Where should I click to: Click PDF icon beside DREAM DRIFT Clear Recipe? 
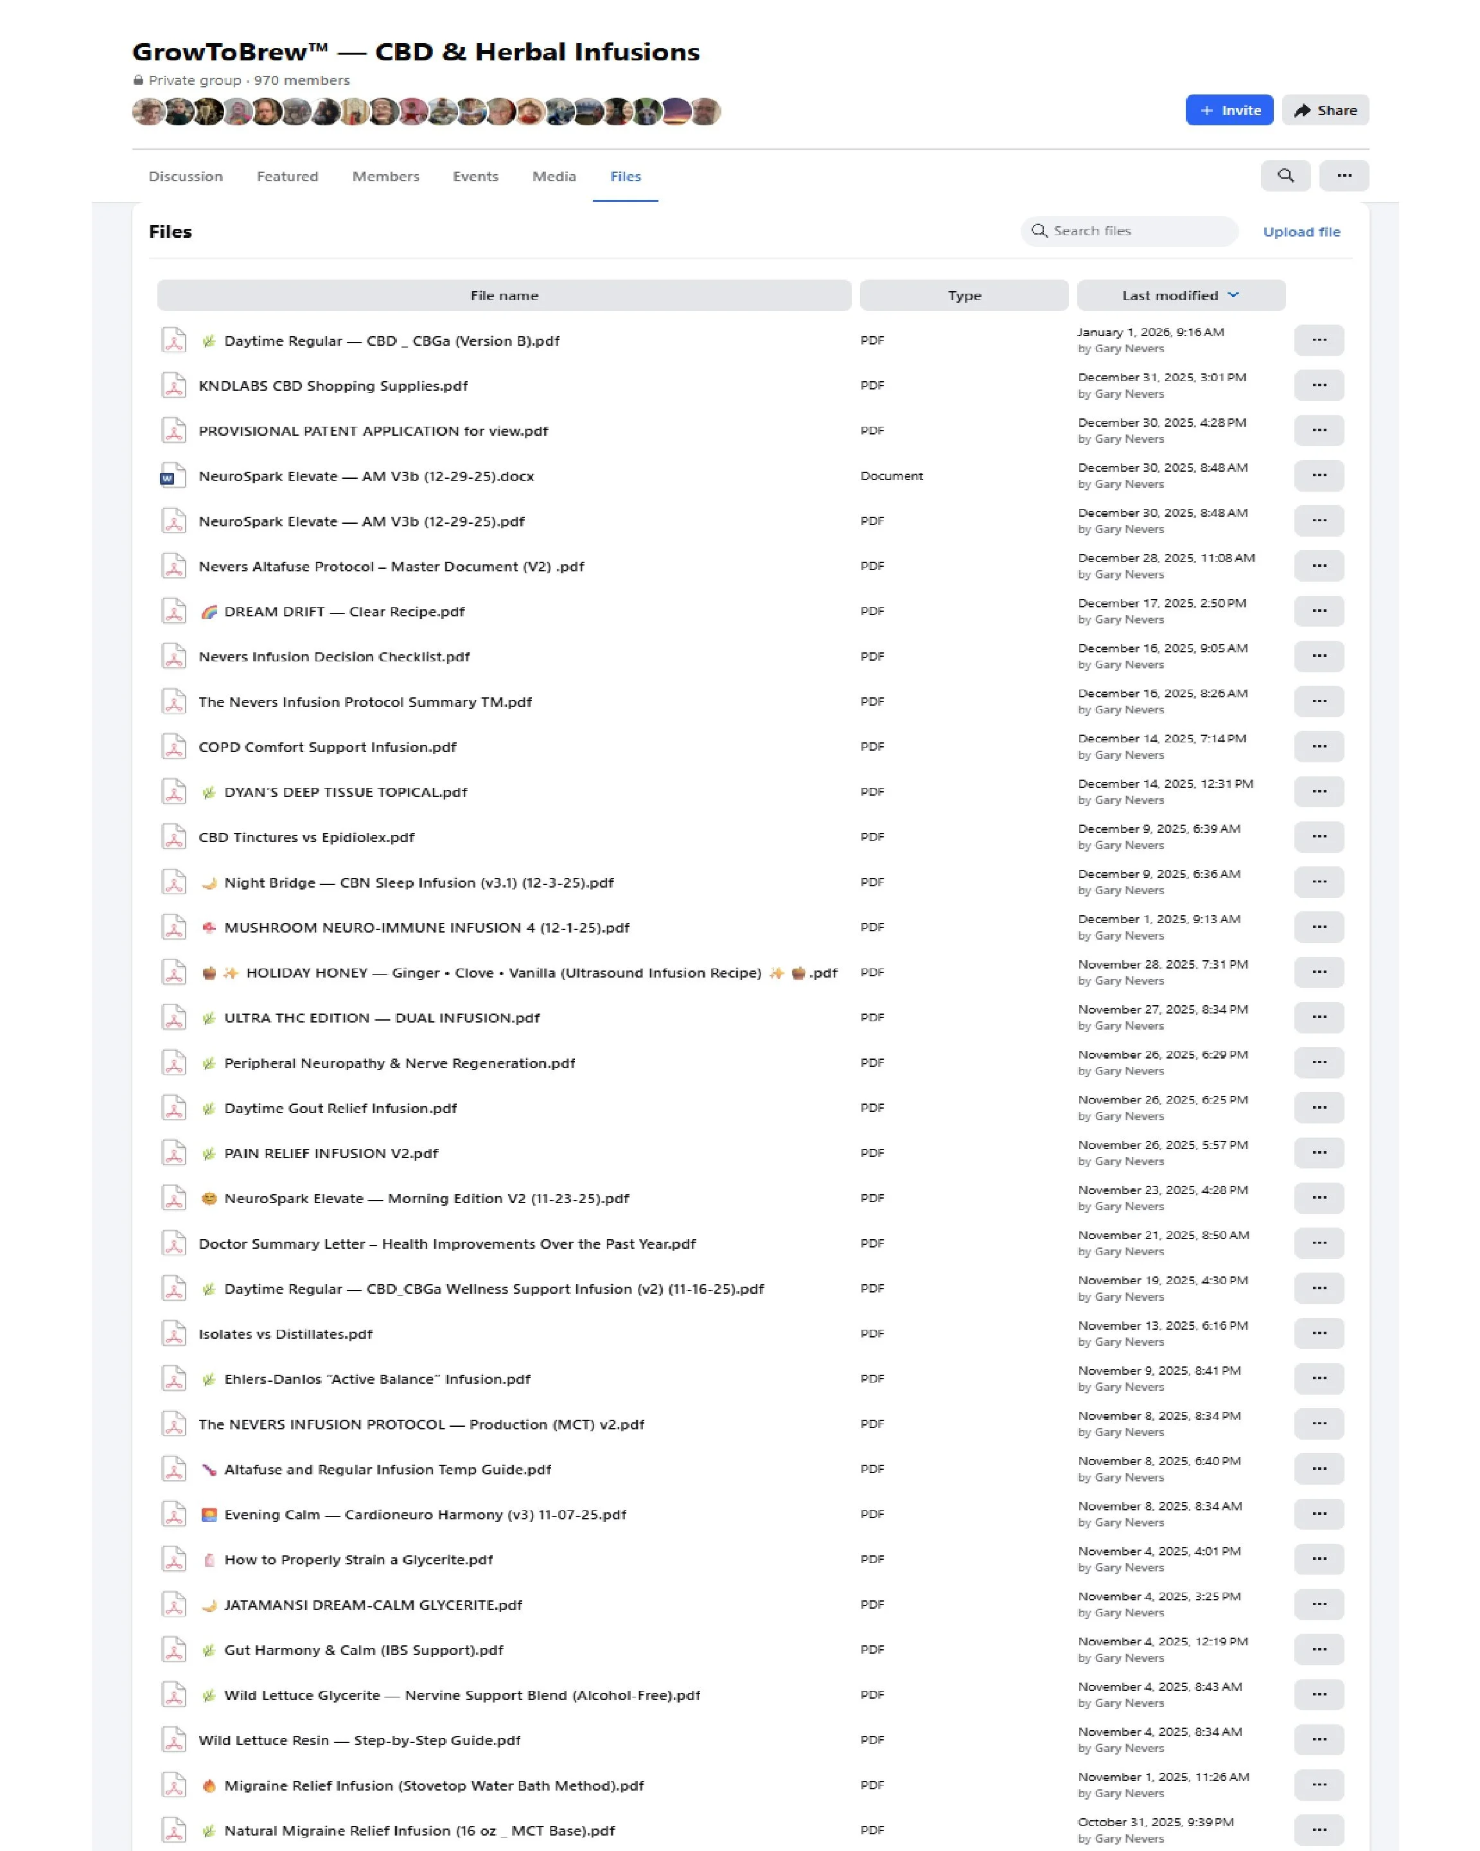click(173, 611)
